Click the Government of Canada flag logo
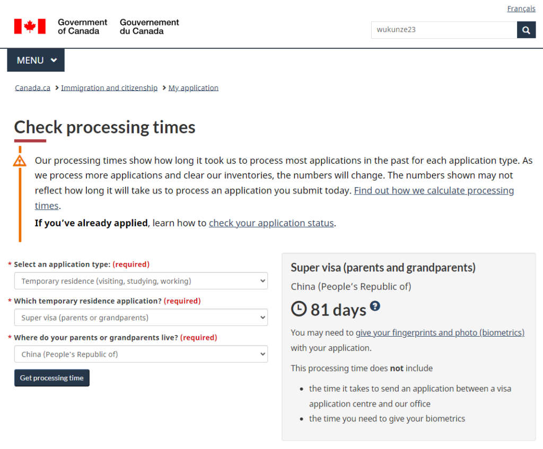The image size is (543, 449). (x=30, y=26)
